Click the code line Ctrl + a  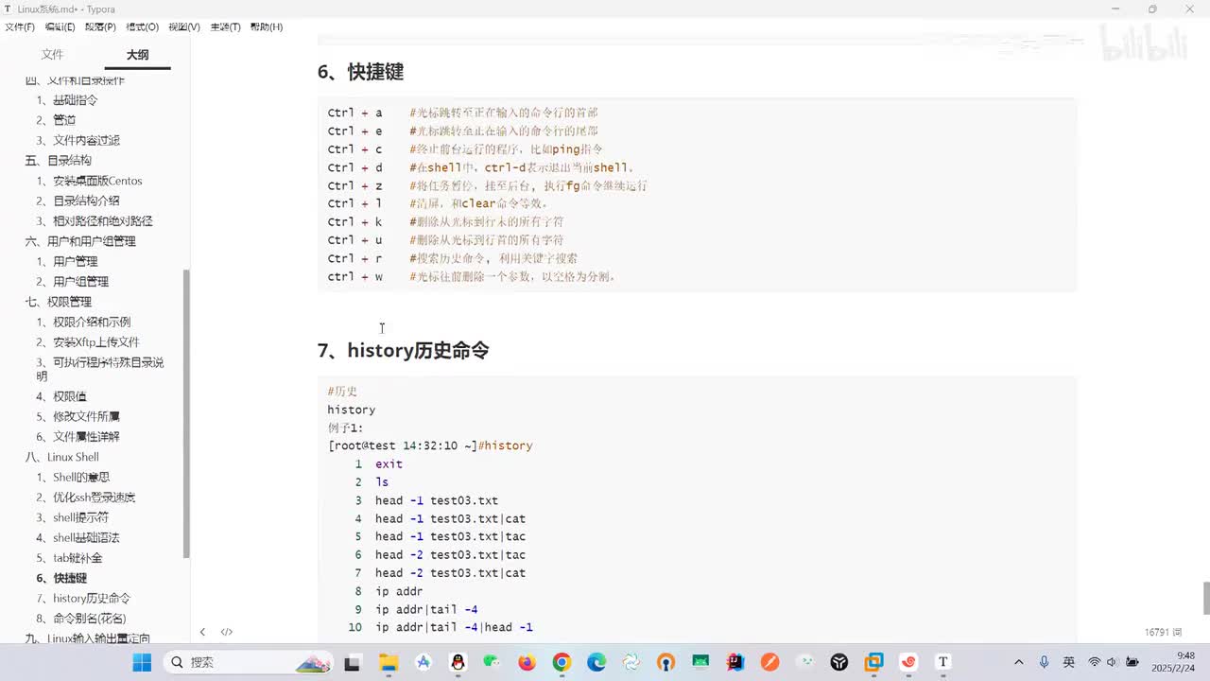pyautogui.click(x=463, y=113)
